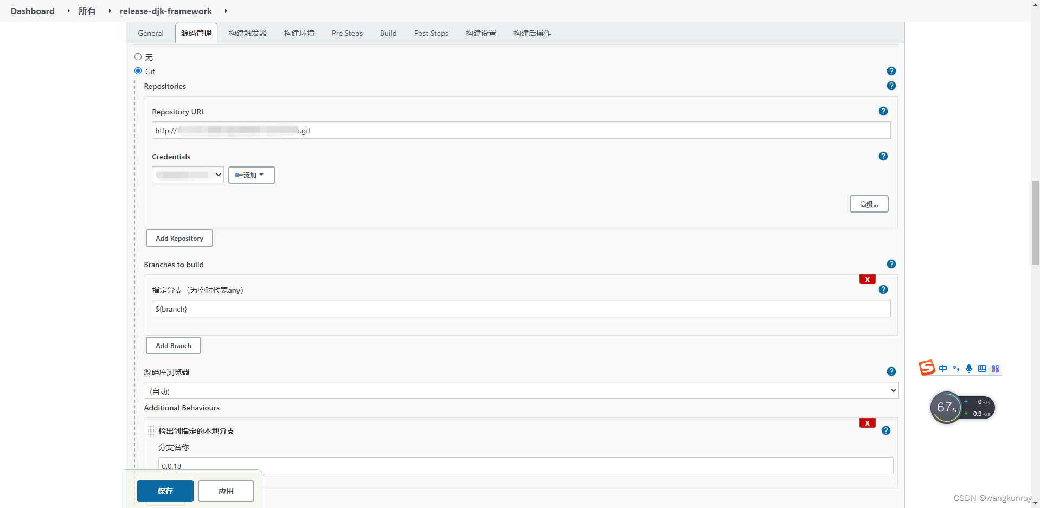Click the page vertical scrollbar thumb
The height and width of the screenshot is (508, 1040).
(x=1035, y=223)
